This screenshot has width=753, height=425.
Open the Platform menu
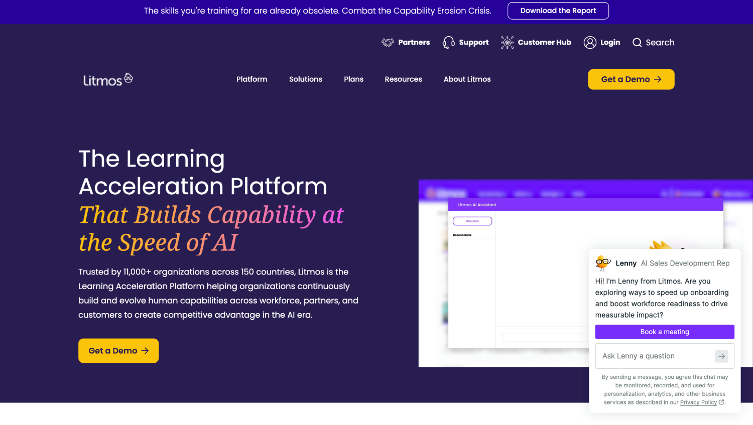click(x=252, y=79)
